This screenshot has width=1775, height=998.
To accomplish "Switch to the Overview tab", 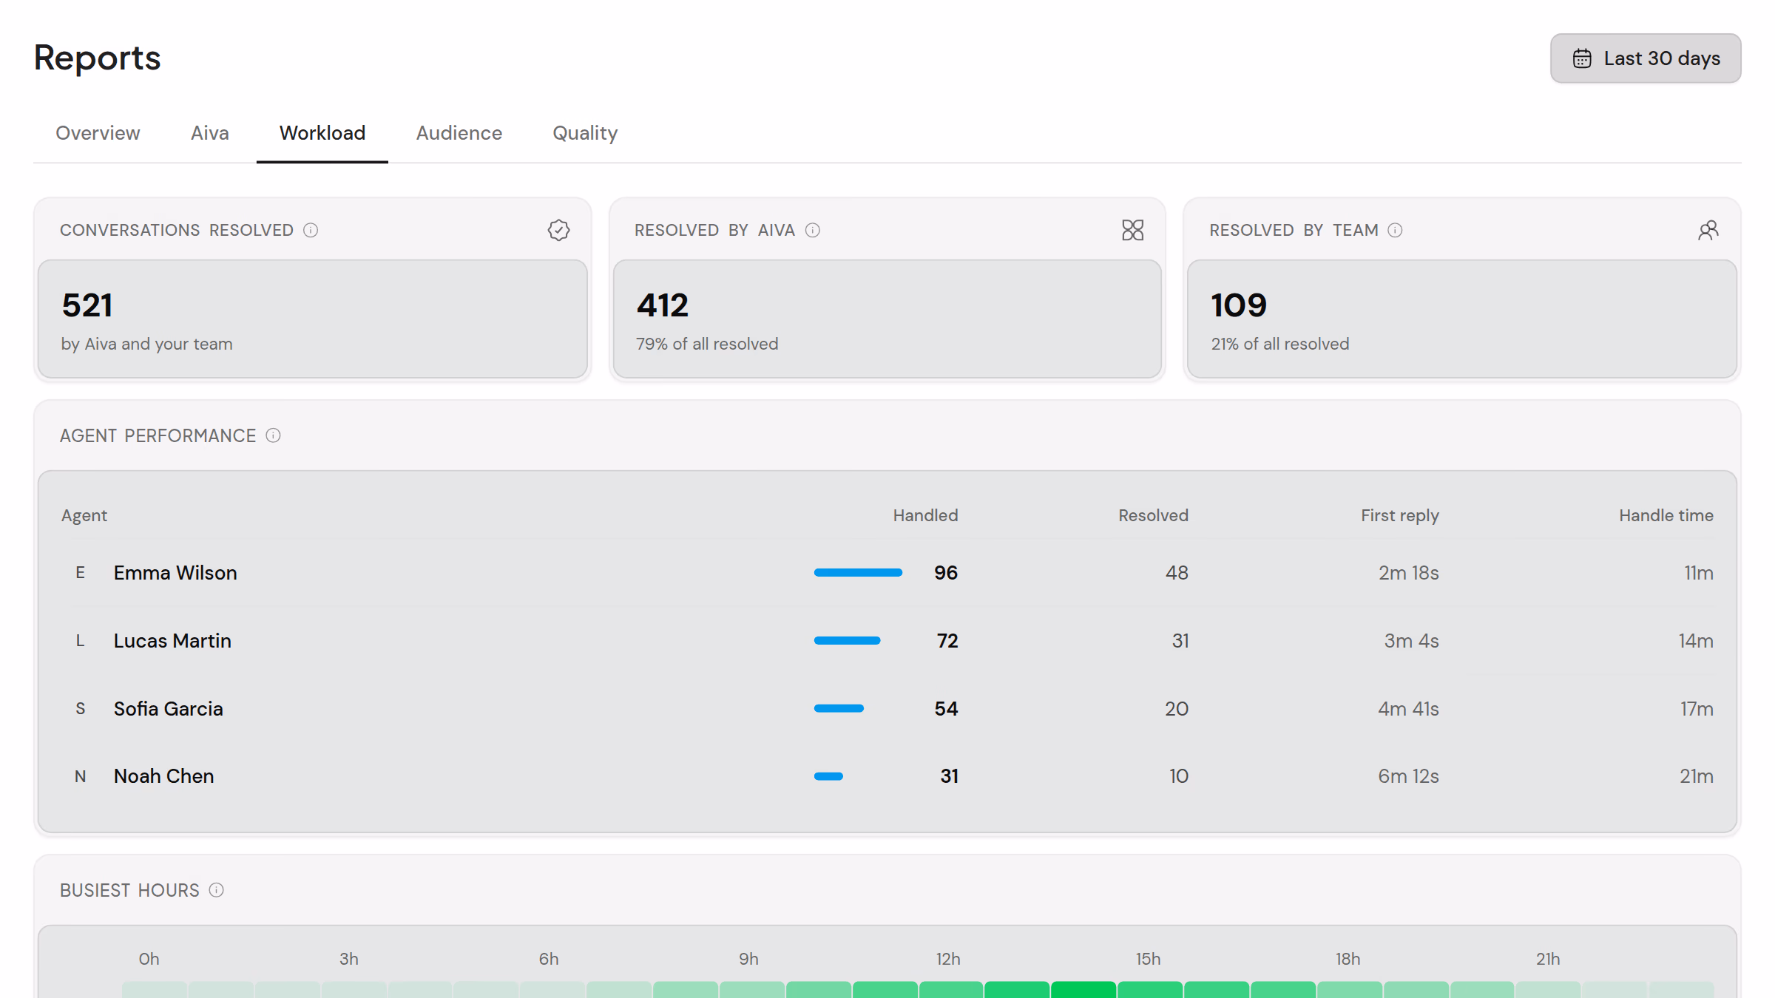I will pyautogui.click(x=98, y=133).
